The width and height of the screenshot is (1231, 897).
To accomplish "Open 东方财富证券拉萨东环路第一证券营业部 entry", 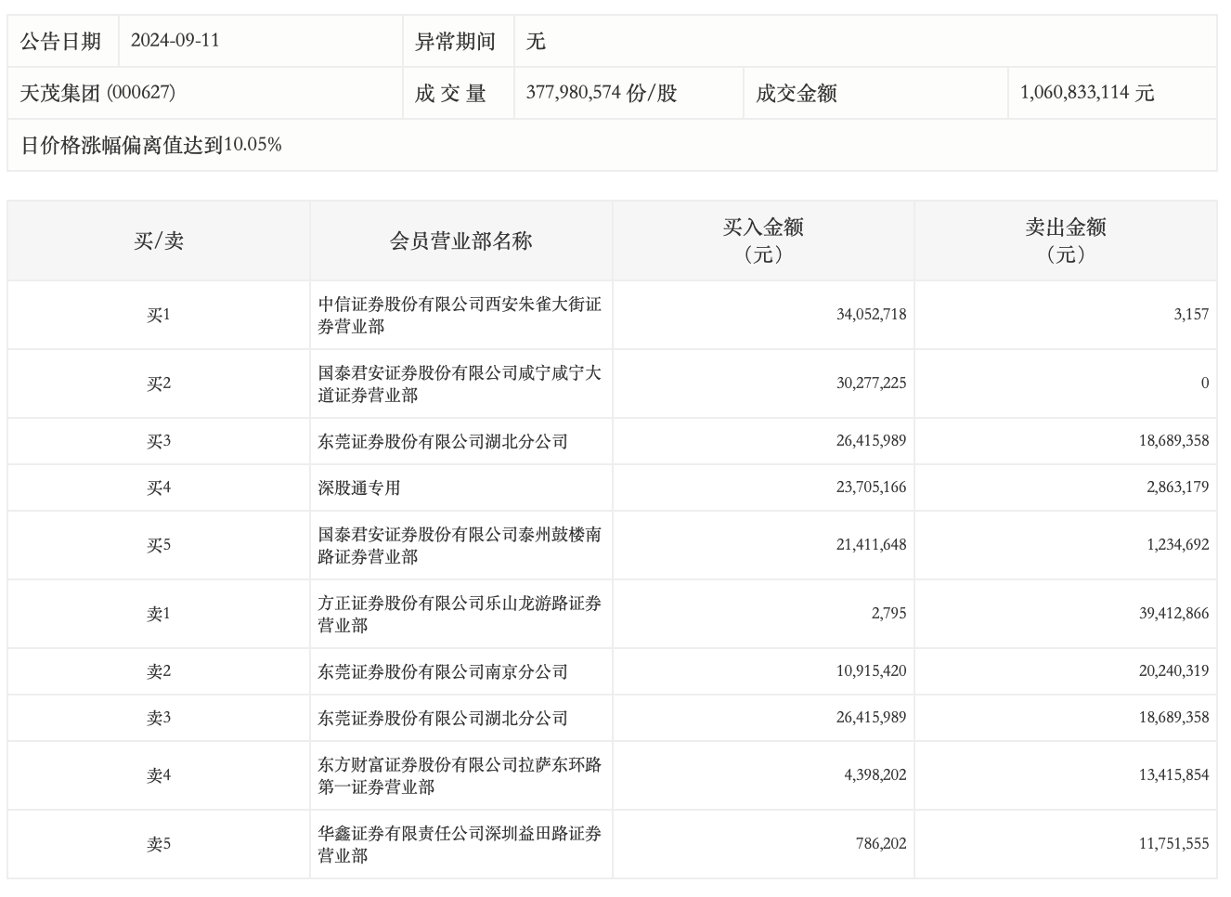I will pos(460,776).
